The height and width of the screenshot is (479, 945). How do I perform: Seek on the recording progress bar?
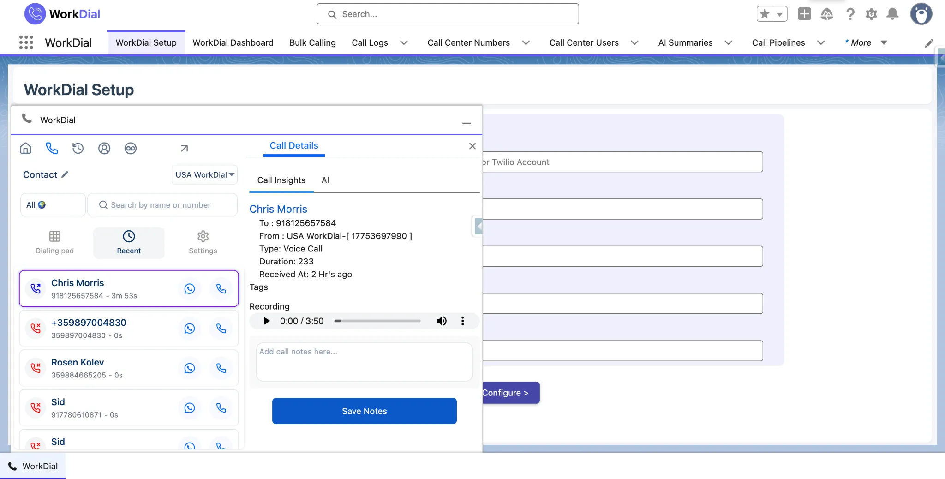377,321
